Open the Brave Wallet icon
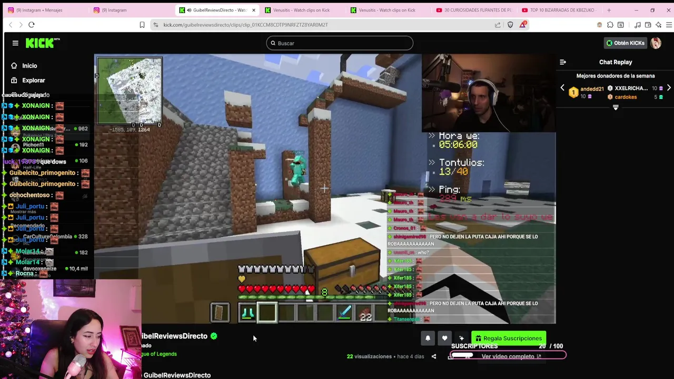The height and width of the screenshot is (379, 674). coord(648,25)
